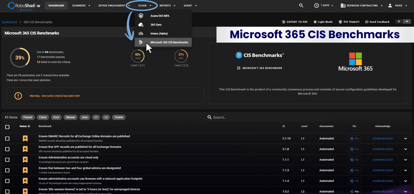The image size is (414, 194).
Task: Click the user avatar icon beside Paige
Action: coord(390,6)
